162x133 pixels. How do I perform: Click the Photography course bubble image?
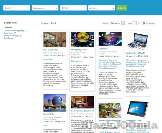(82, 40)
